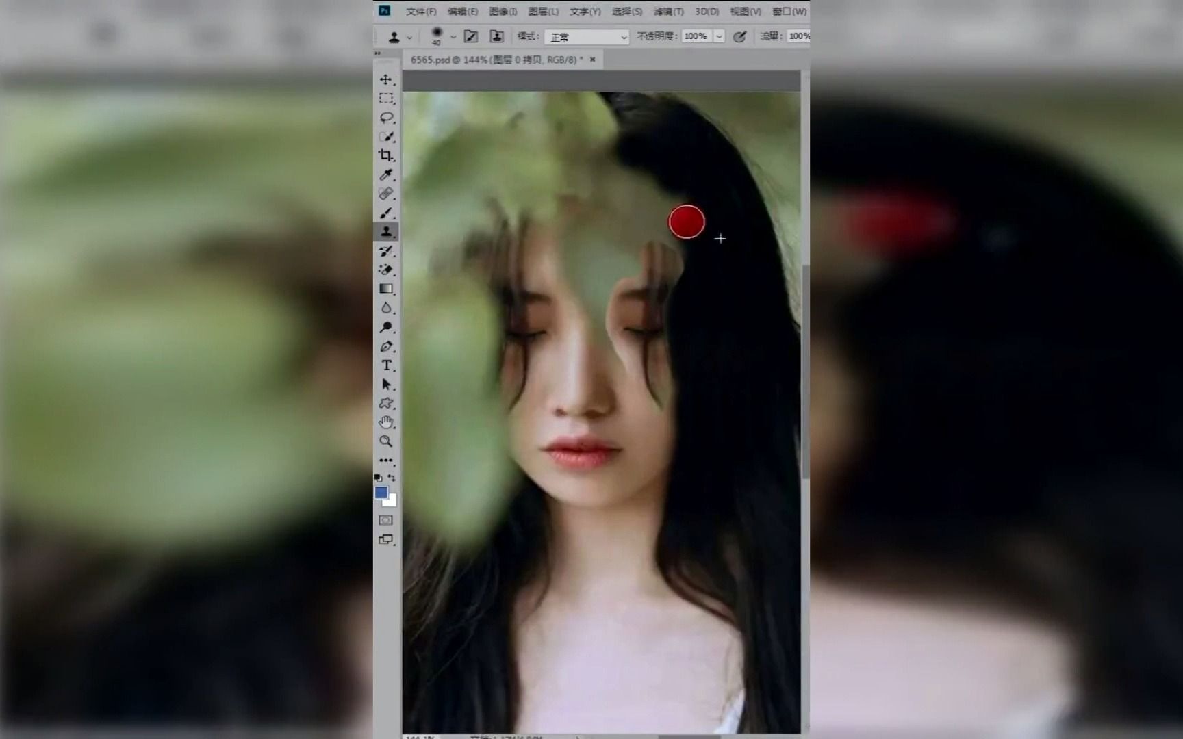Select the Pen tool
This screenshot has width=1183, height=739.
tap(386, 346)
